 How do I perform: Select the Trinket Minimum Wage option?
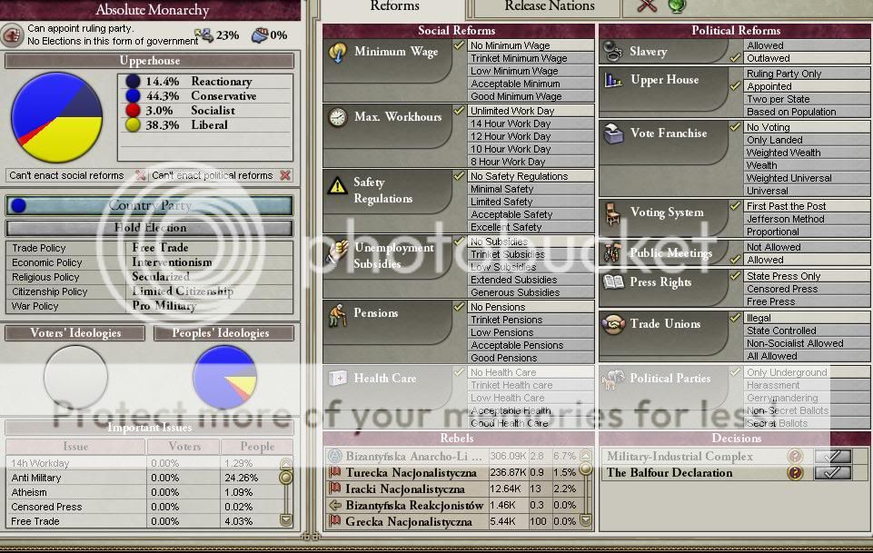(518, 58)
